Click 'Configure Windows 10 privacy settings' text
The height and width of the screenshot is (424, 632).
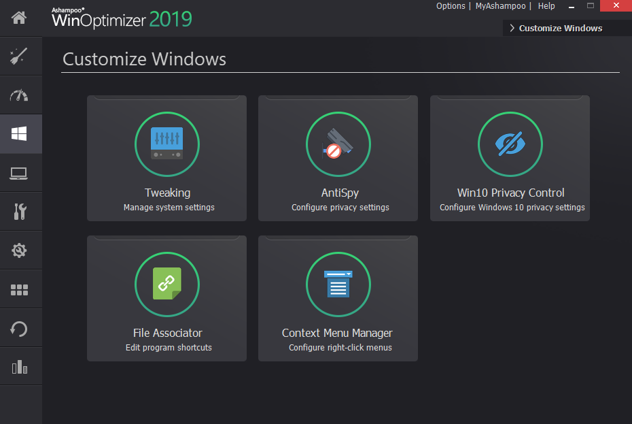[x=512, y=207]
